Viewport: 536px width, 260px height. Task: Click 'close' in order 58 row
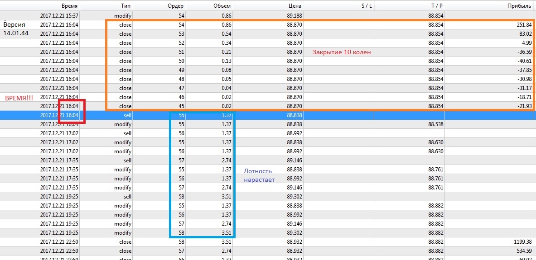pos(126,241)
